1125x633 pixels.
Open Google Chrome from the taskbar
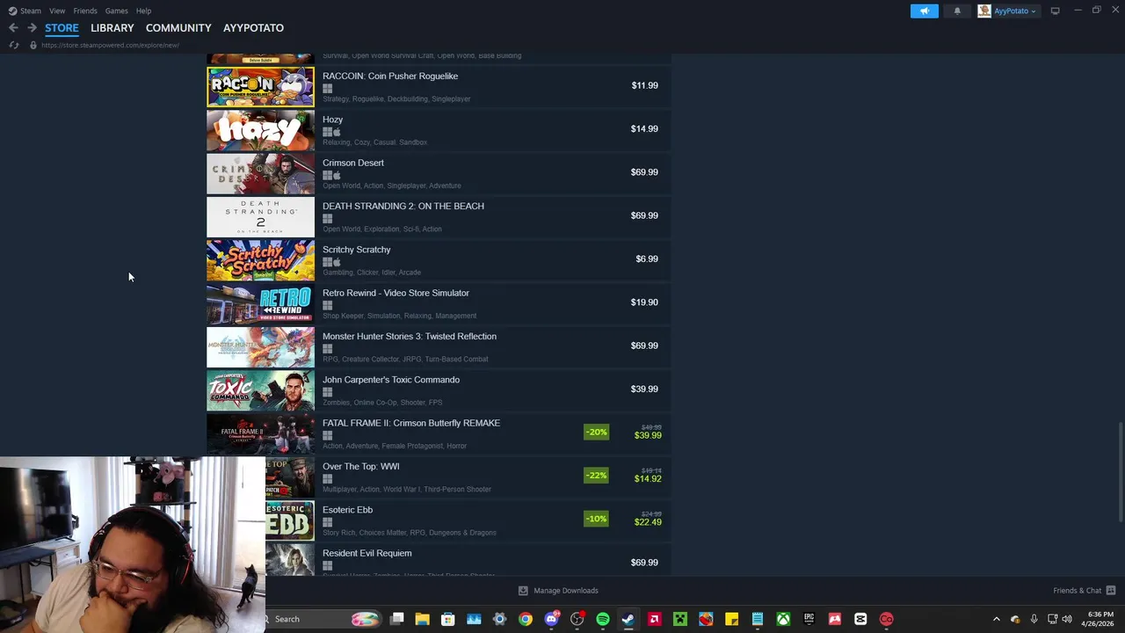[525, 619]
